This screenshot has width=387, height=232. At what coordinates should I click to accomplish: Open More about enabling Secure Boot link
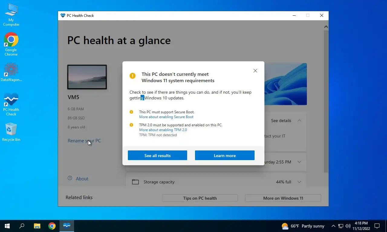point(166,117)
